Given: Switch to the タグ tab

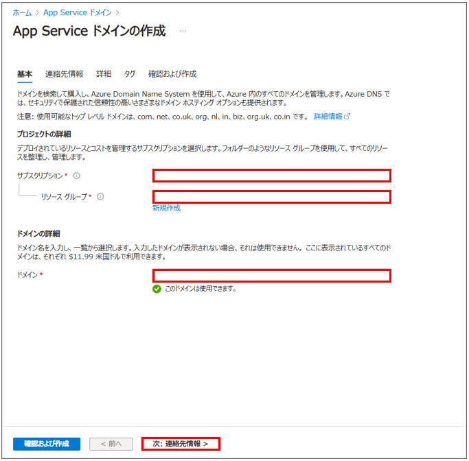Looking at the screenshot, I should (130, 74).
